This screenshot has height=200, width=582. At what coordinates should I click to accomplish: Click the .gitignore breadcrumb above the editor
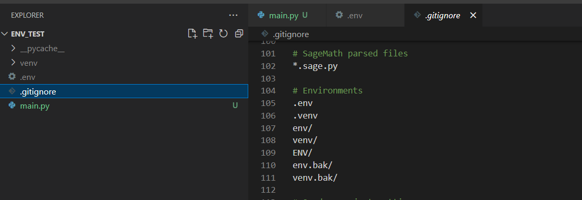pos(290,34)
